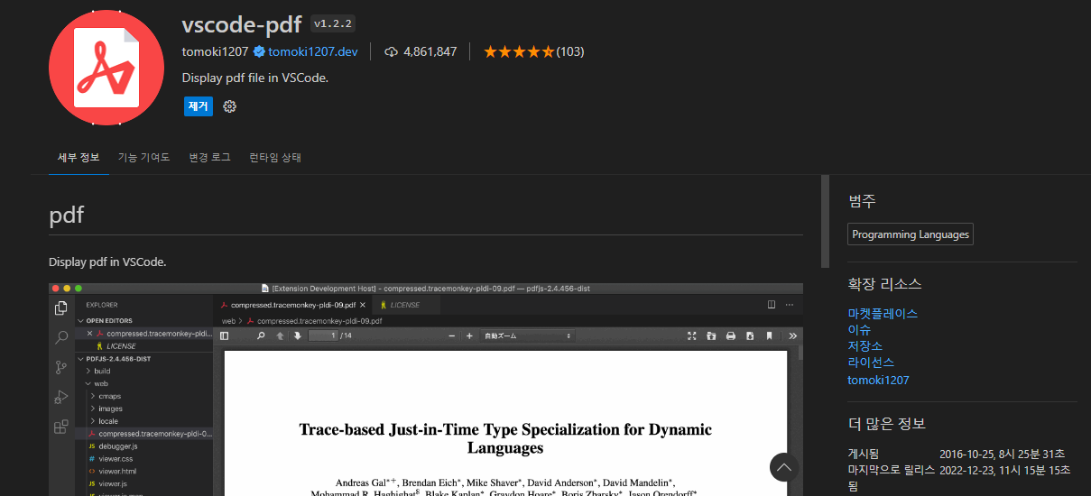The image size is (1091, 496).
Task: Click the readme vertical scrollbar thumb
Action: 825,222
